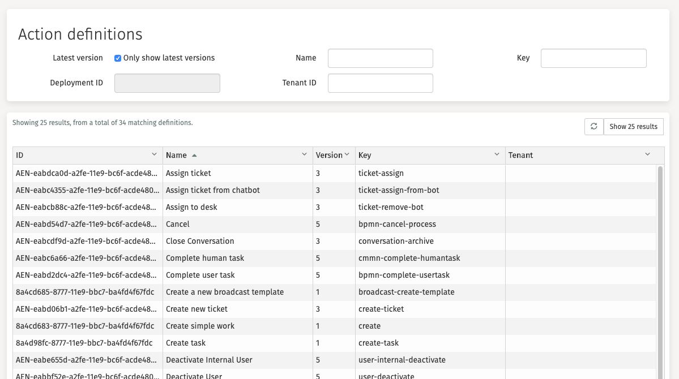
Task: Sort by the Version column header
Action: pyautogui.click(x=329, y=155)
